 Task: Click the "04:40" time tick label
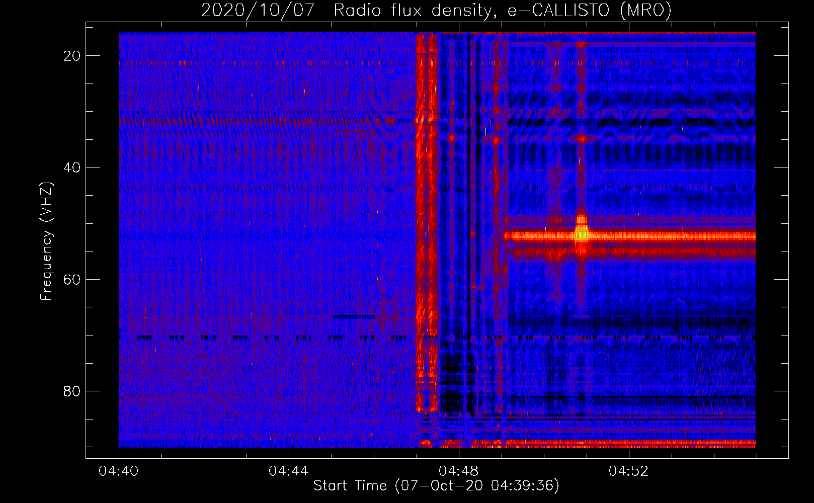tap(119, 471)
